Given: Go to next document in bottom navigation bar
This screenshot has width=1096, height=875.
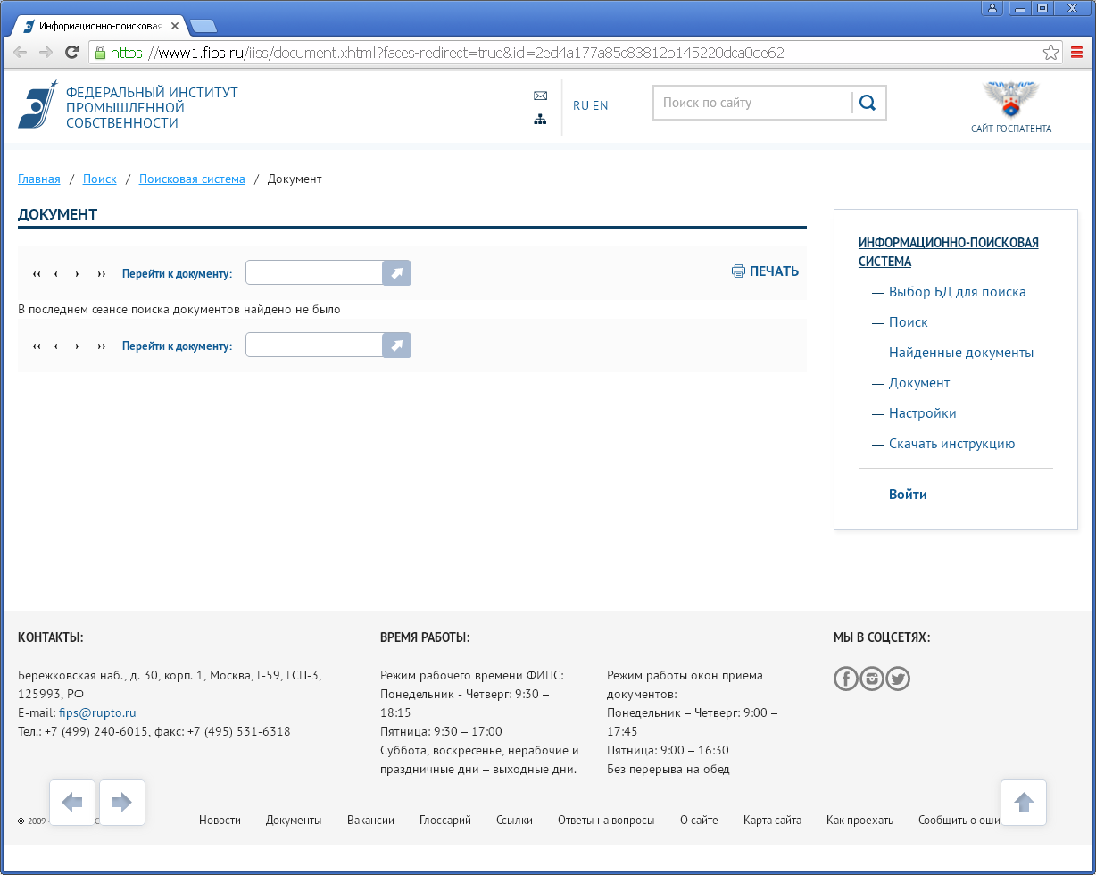Looking at the screenshot, I should pos(78,346).
